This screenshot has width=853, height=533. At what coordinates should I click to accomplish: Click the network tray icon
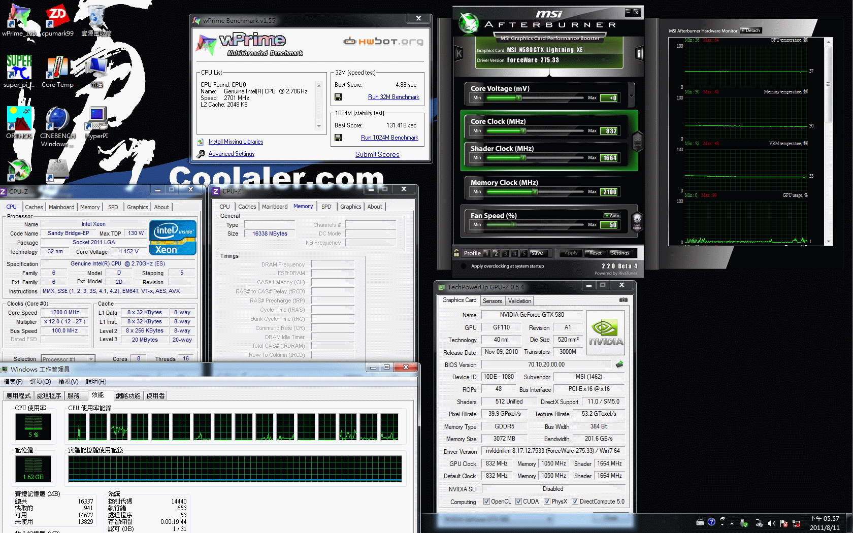tap(796, 523)
